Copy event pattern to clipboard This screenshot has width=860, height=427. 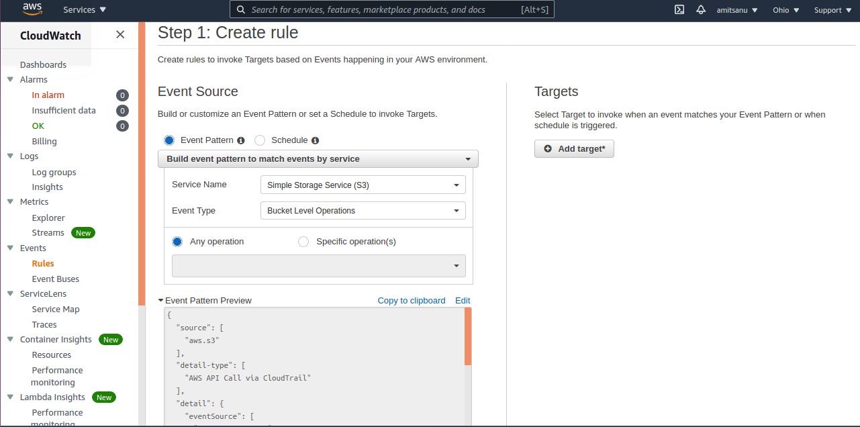[x=412, y=301]
